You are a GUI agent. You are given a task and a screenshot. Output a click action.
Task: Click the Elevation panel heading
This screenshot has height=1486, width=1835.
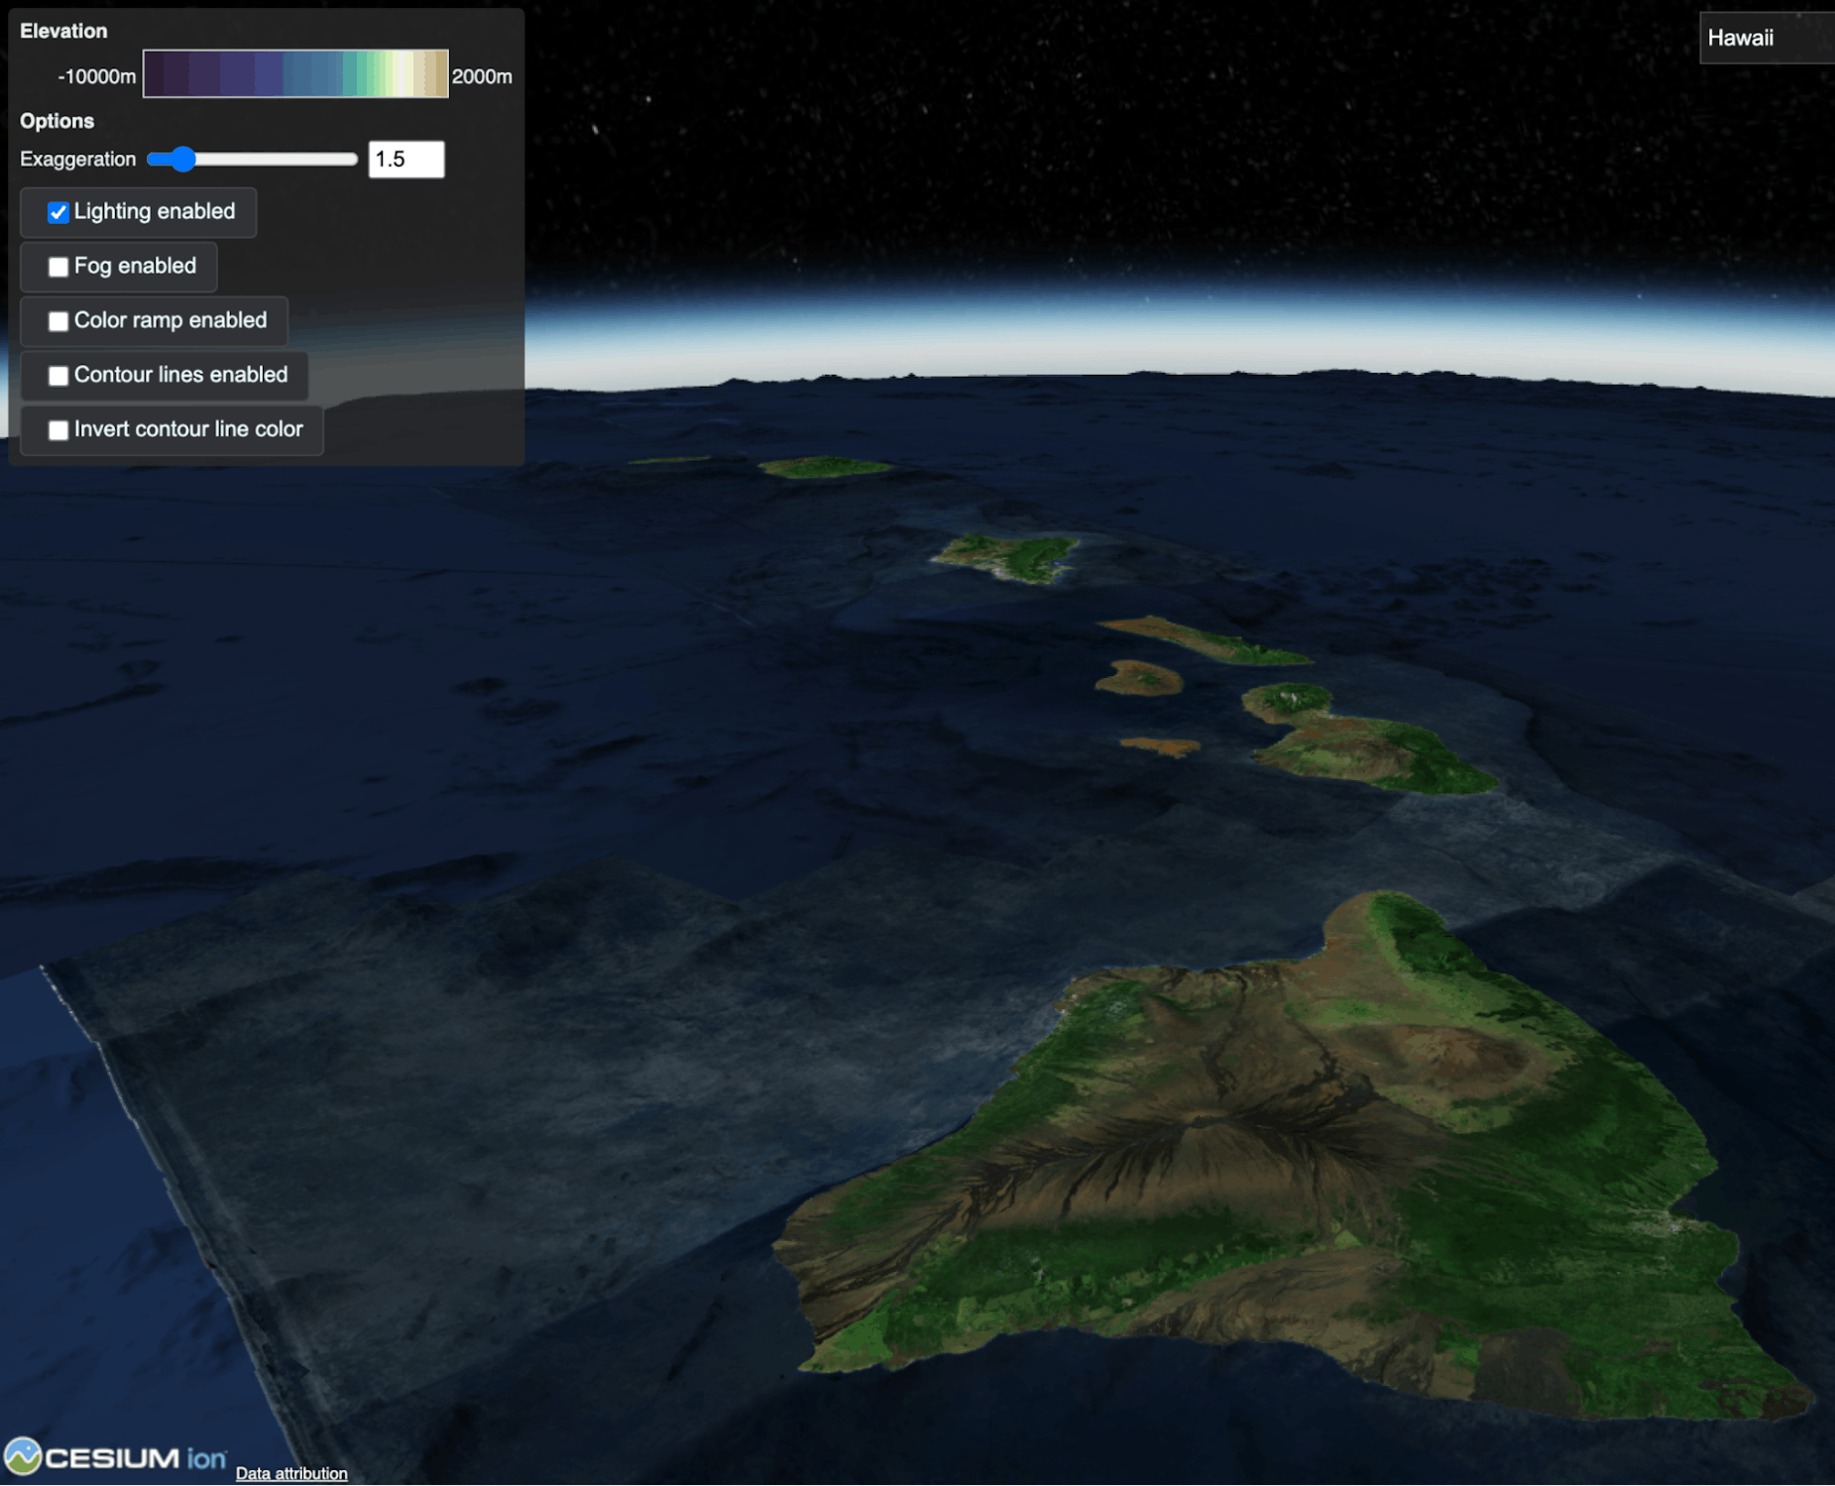[x=63, y=31]
